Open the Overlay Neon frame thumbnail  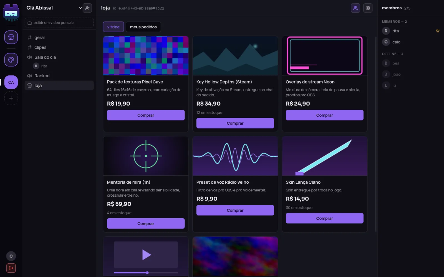coord(324,56)
